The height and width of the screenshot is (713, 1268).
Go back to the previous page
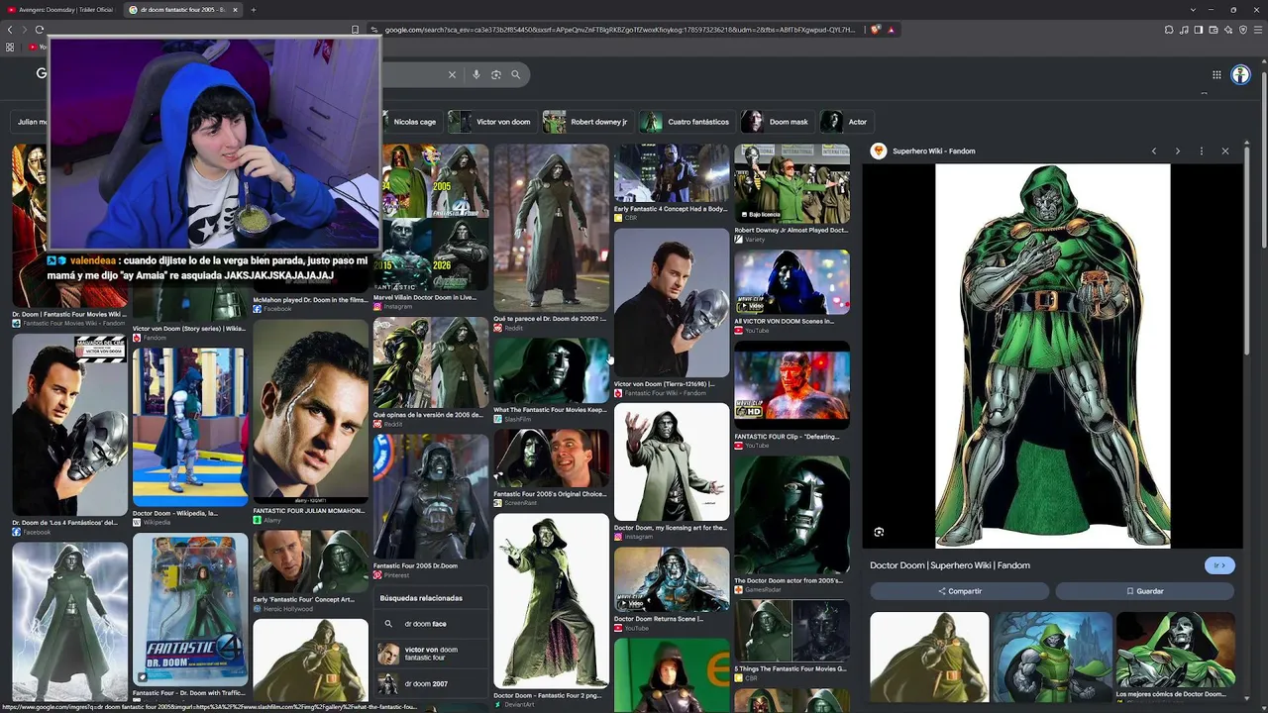tap(10, 30)
